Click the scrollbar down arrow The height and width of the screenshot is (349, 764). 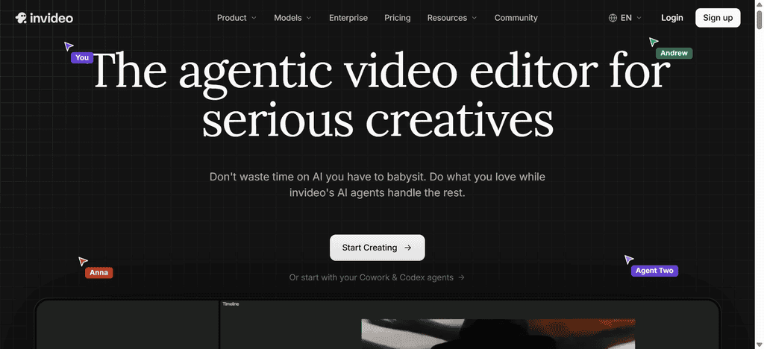(x=760, y=345)
